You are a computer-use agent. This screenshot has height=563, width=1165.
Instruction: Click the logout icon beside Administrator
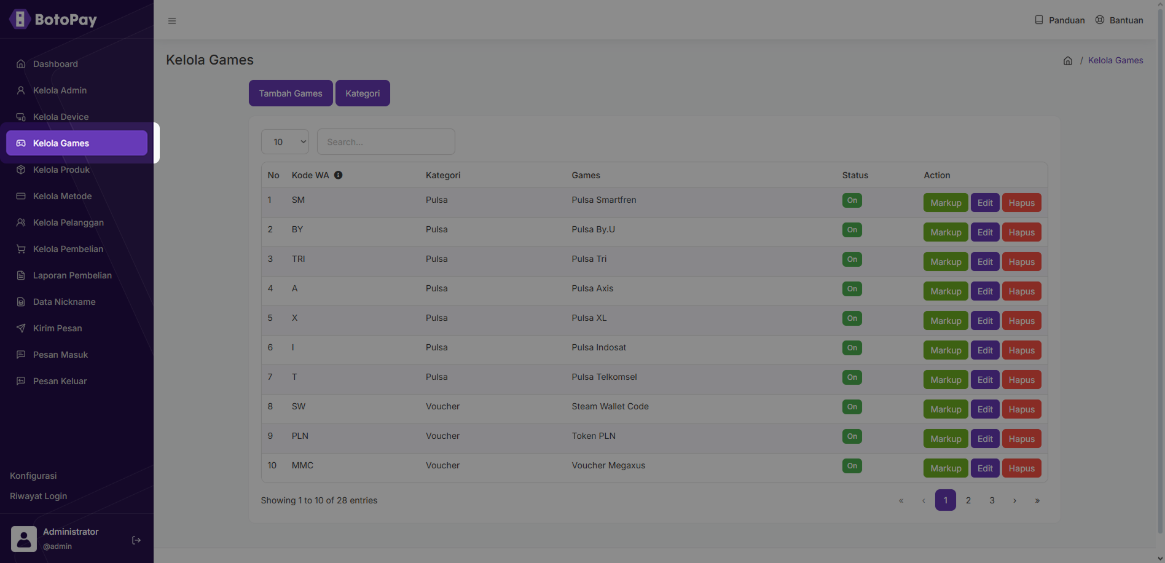(x=136, y=540)
